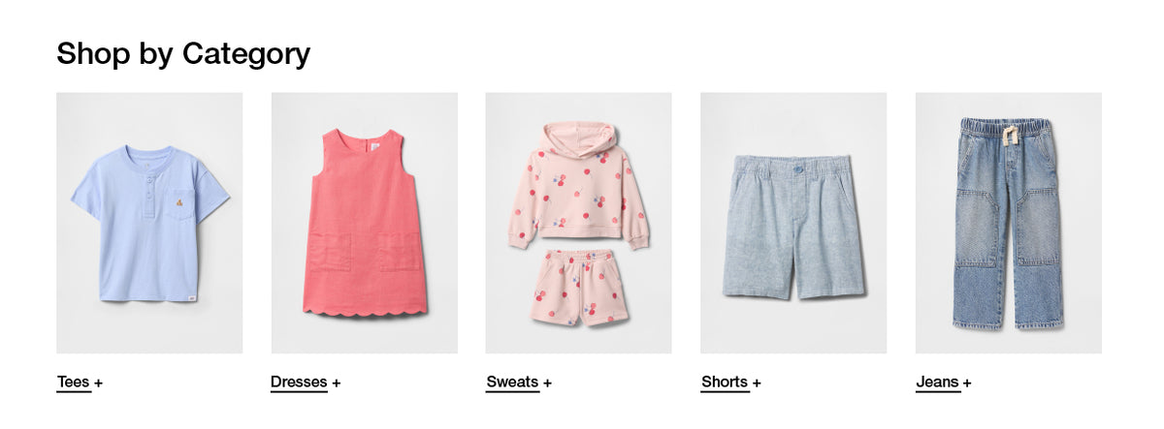Expand the plus sign beside Dresses
This screenshot has width=1164, height=429.
tap(337, 383)
